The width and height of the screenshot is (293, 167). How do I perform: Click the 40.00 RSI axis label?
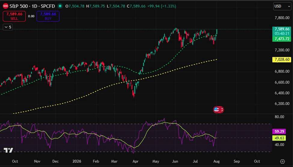[x=279, y=144]
